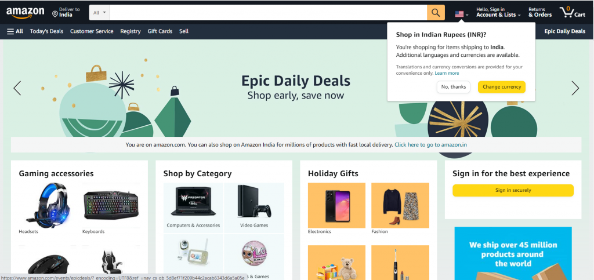Click the Amazon logo
This screenshot has height=280, width=594.
(x=25, y=13)
